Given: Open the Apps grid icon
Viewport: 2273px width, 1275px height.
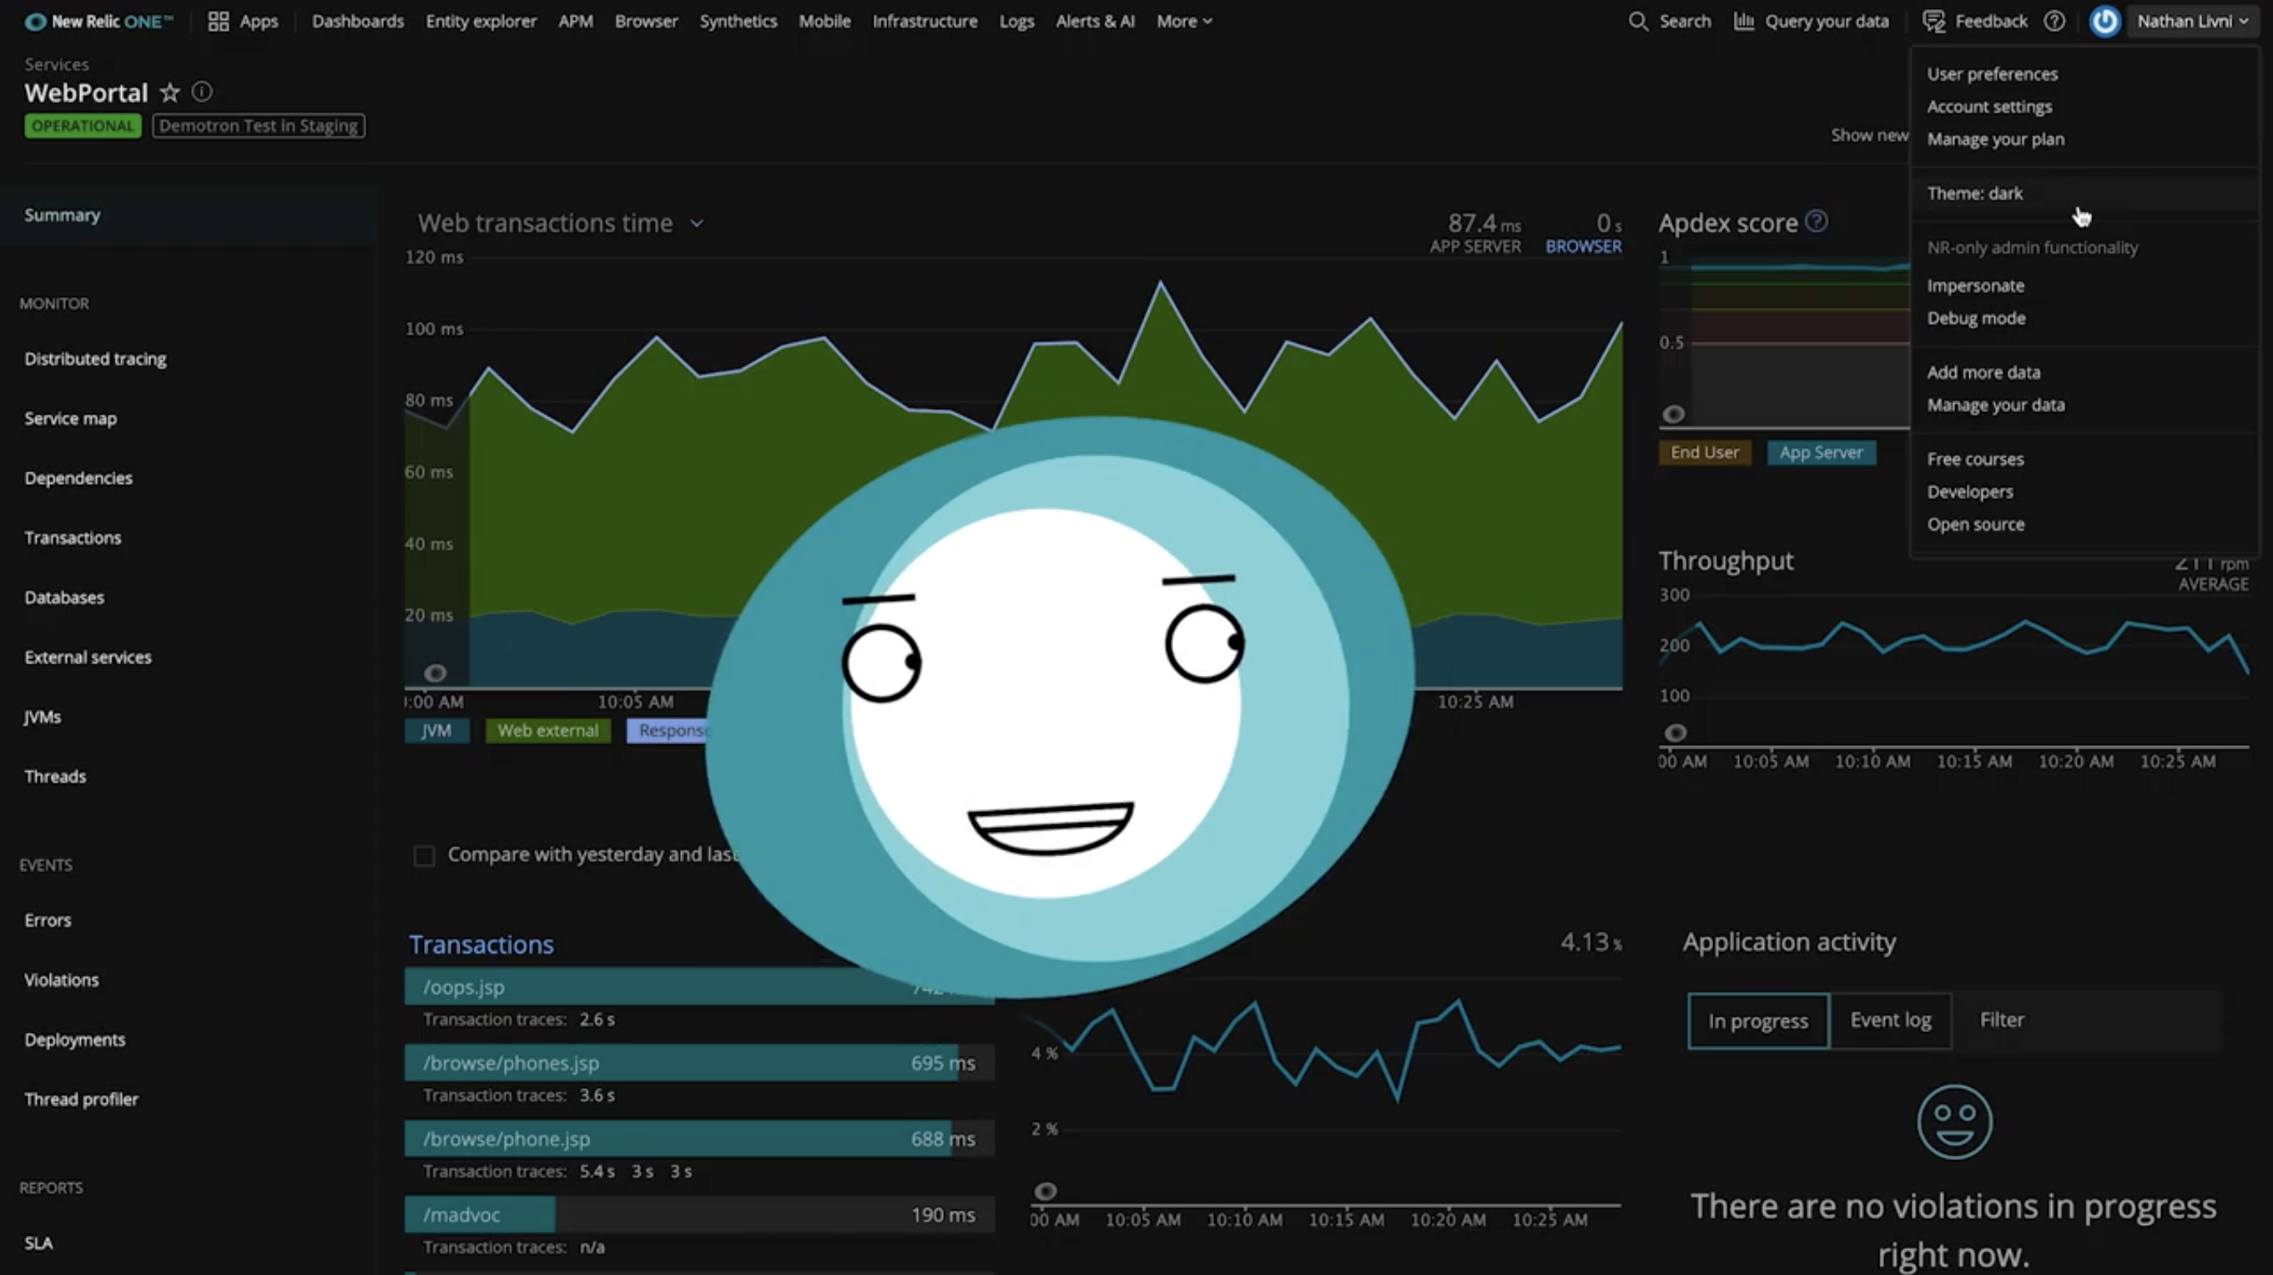Looking at the screenshot, I should [218, 21].
